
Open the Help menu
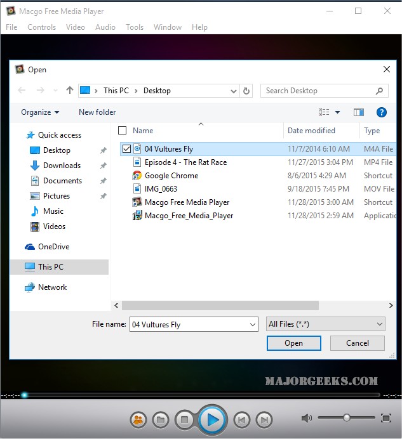pos(199,27)
